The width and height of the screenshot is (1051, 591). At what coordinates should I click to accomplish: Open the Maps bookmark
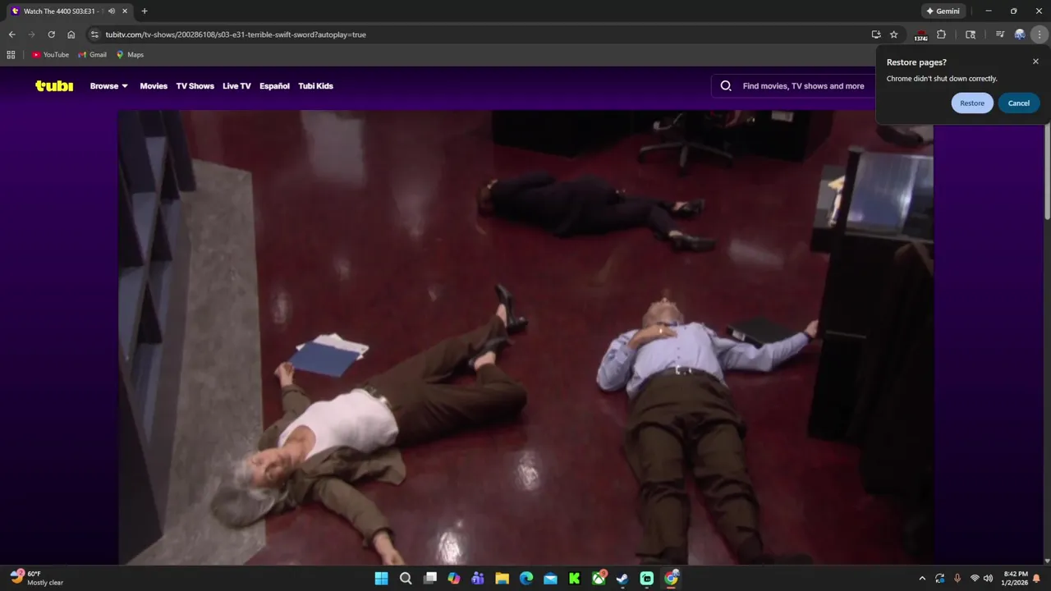coord(130,55)
